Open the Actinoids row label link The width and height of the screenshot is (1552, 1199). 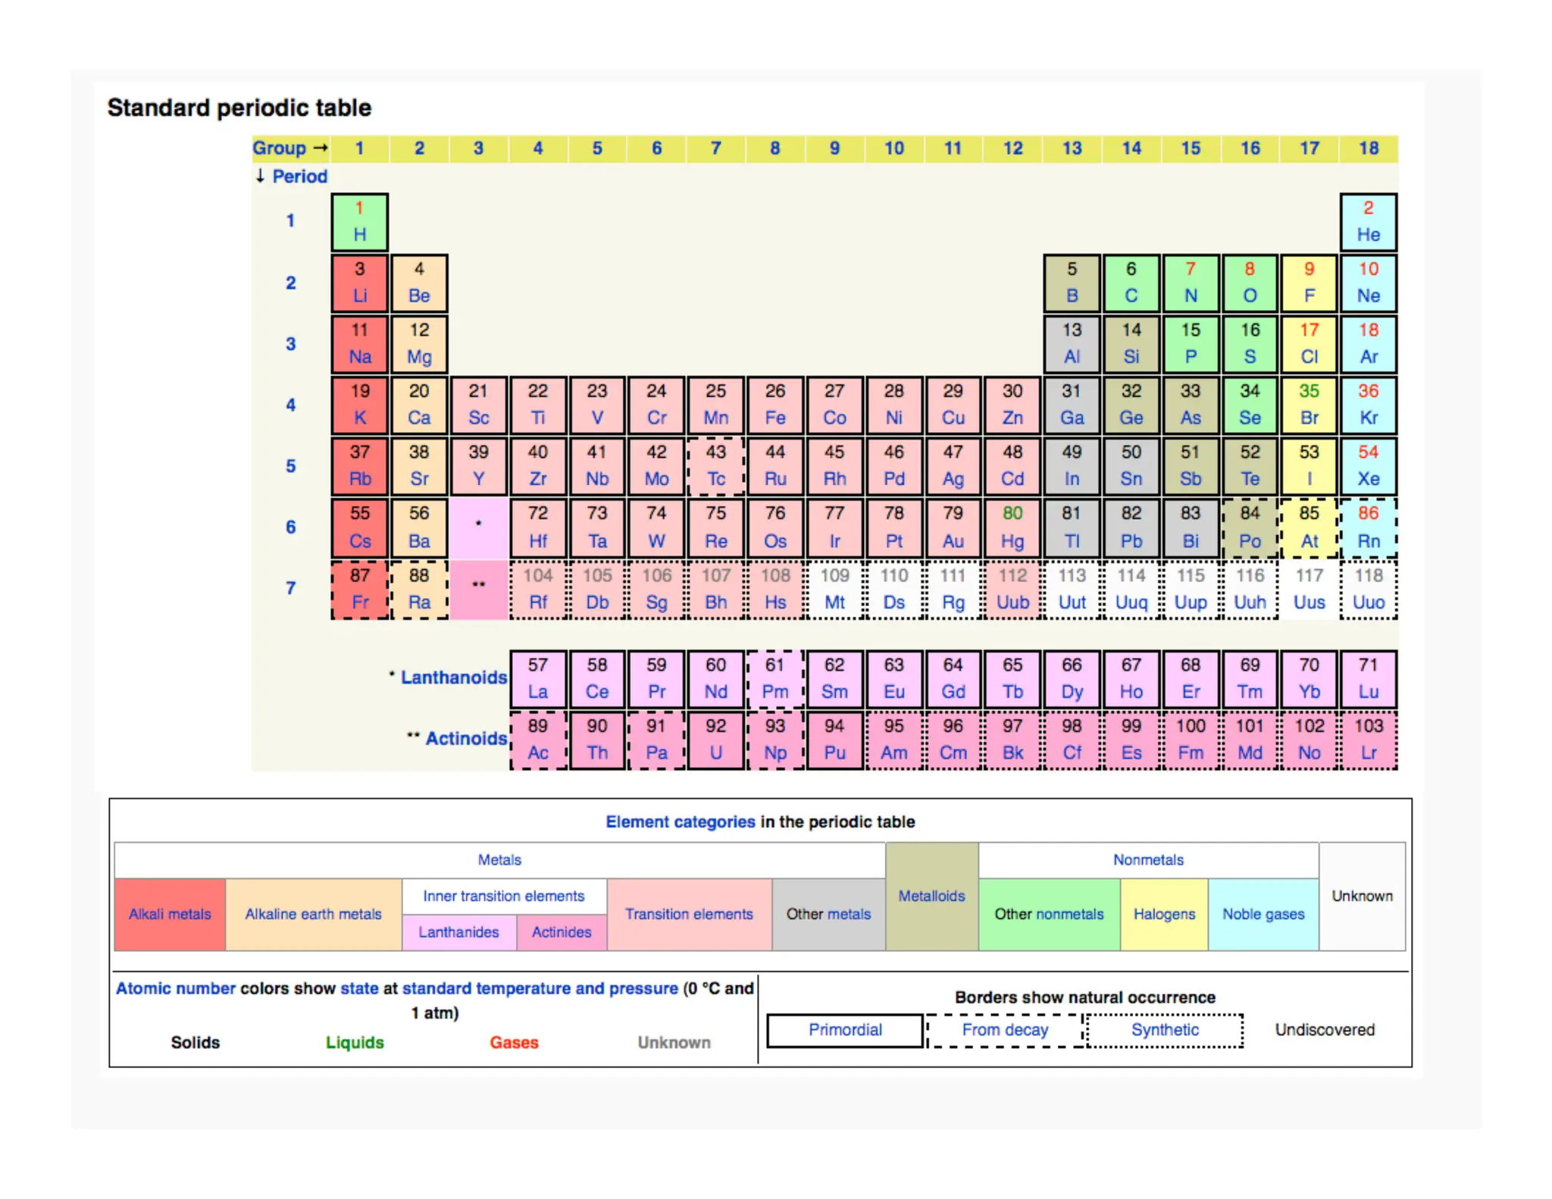point(465,739)
